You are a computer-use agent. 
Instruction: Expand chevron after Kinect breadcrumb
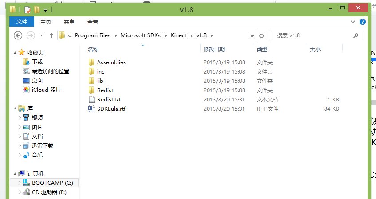pyautogui.click(x=192, y=36)
